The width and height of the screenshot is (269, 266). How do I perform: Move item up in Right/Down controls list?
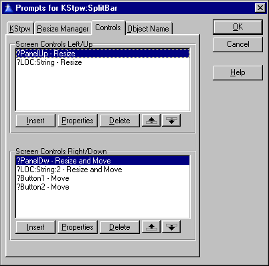[x=151, y=227]
